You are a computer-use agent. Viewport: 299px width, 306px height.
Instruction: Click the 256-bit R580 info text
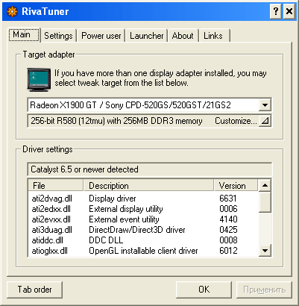tap(116, 121)
